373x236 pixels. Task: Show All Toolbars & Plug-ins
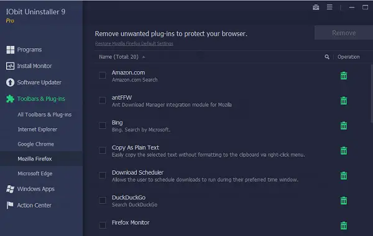click(x=45, y=115)
